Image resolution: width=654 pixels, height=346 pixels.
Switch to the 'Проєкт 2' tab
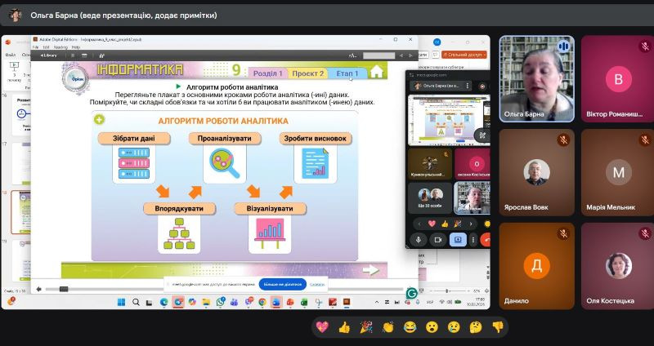tap(307, 73)
